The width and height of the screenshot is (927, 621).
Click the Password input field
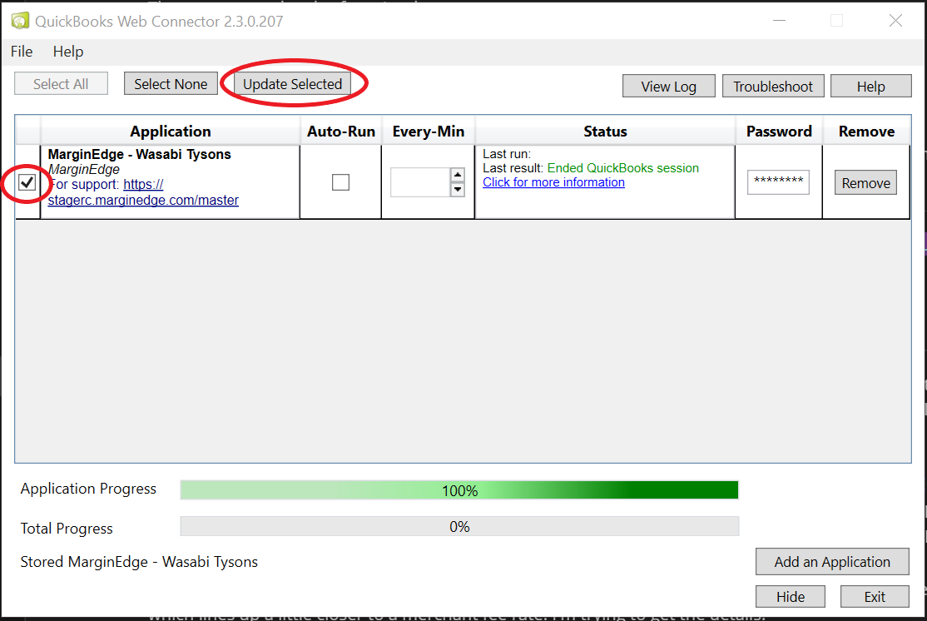tap(778, 182)
